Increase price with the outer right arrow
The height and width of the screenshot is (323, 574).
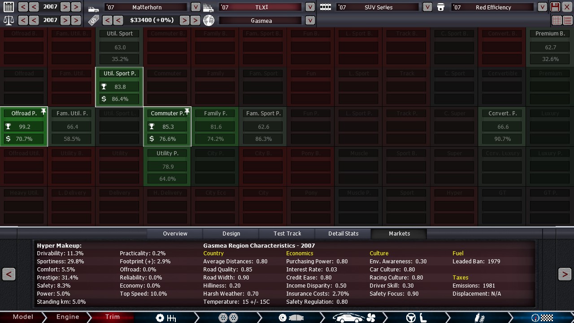195,20
